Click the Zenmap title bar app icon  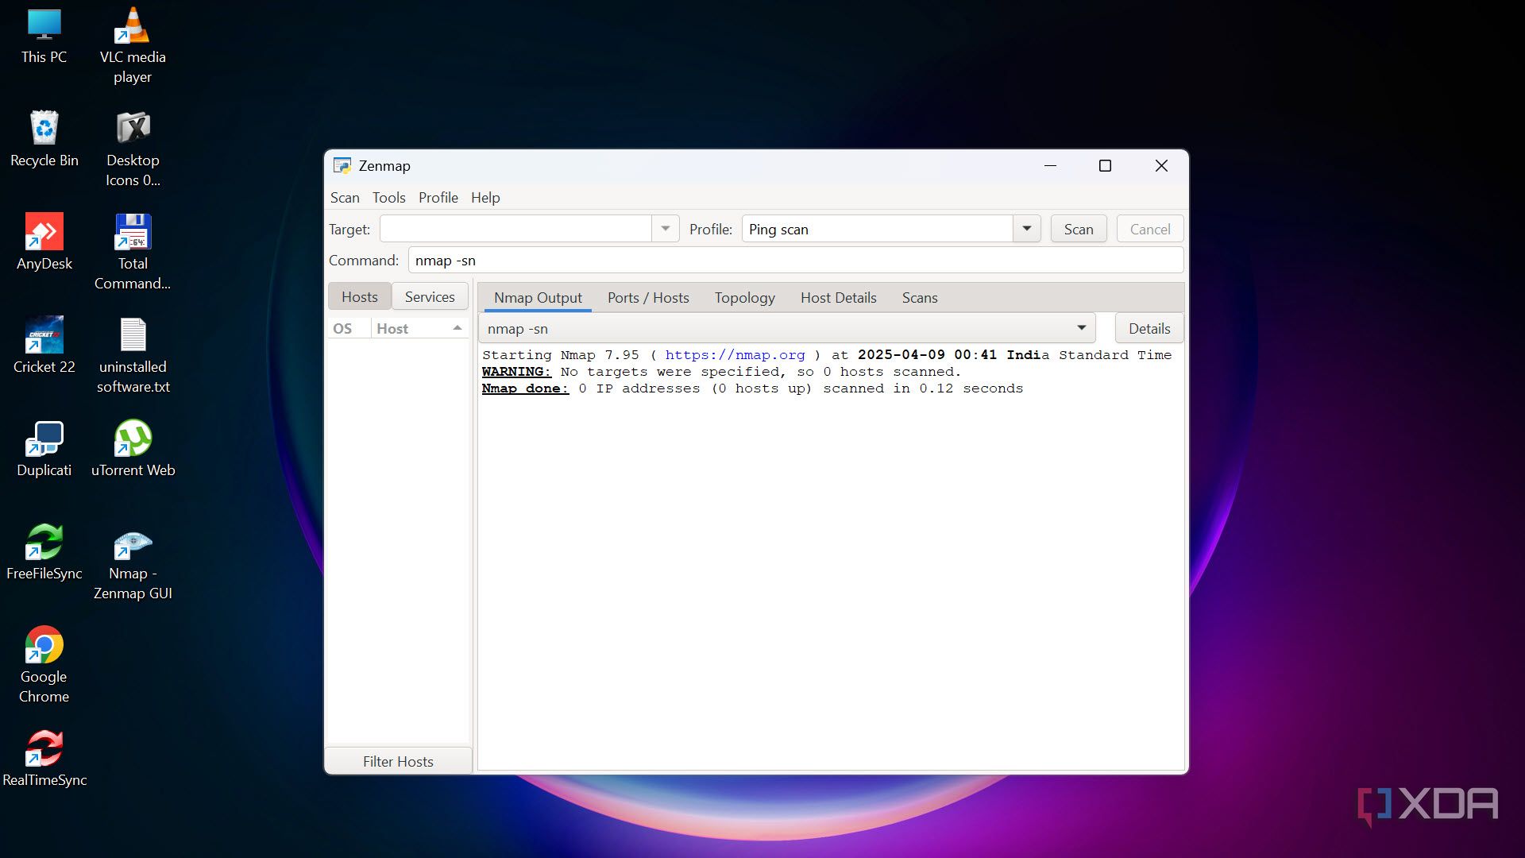tap(342, 166)
